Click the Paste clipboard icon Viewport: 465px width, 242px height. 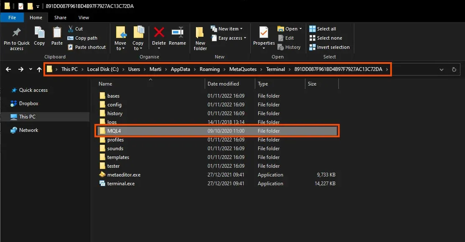click(57, 33)
